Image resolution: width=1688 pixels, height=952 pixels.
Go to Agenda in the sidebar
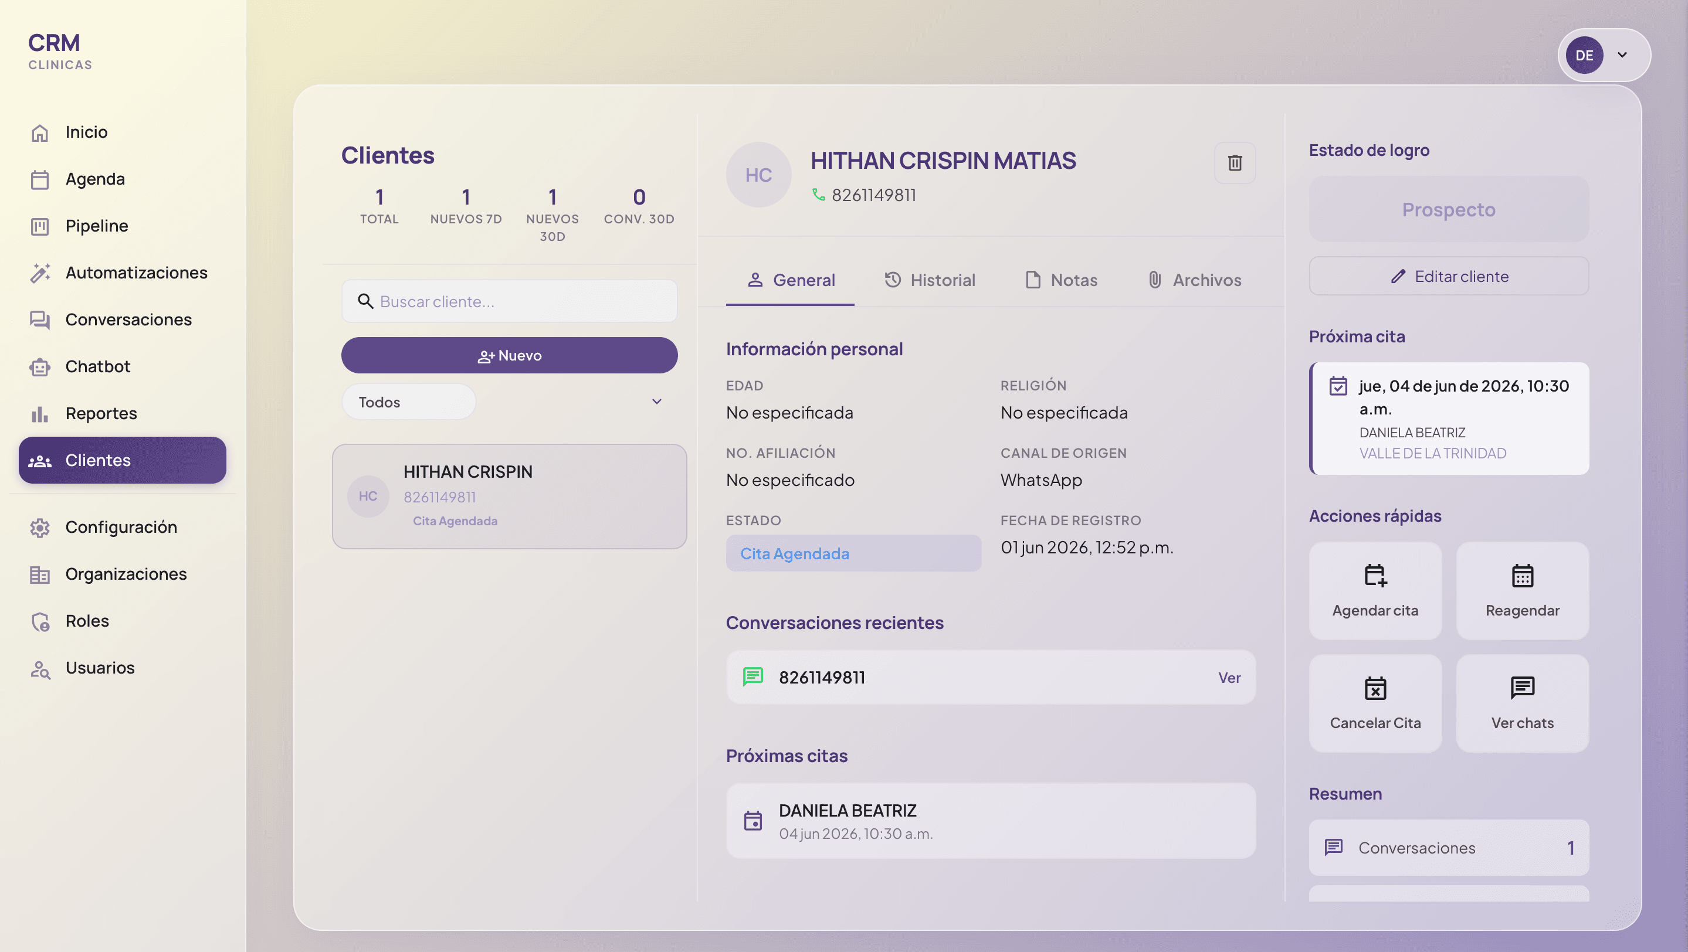95,179
